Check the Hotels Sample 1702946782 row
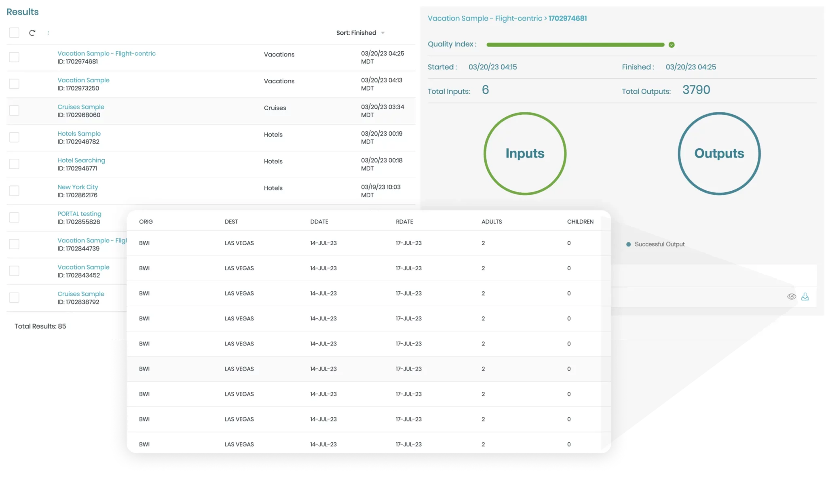The height and width of the screenshot is (484, 828). pos(14,137)
